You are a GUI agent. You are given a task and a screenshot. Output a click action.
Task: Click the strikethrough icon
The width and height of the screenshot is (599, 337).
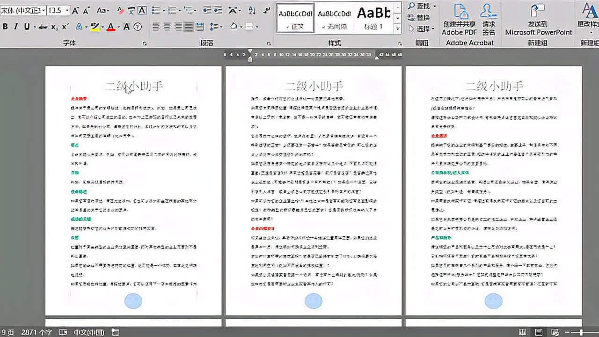tap(43, 27)
